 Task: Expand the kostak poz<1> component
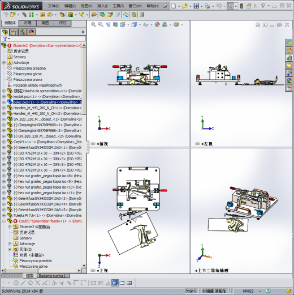[4, 97]
